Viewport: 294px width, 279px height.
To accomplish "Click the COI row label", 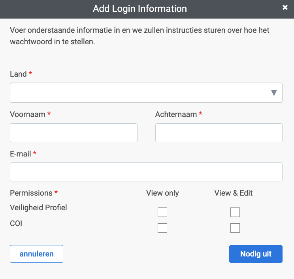I will point(16,224).
